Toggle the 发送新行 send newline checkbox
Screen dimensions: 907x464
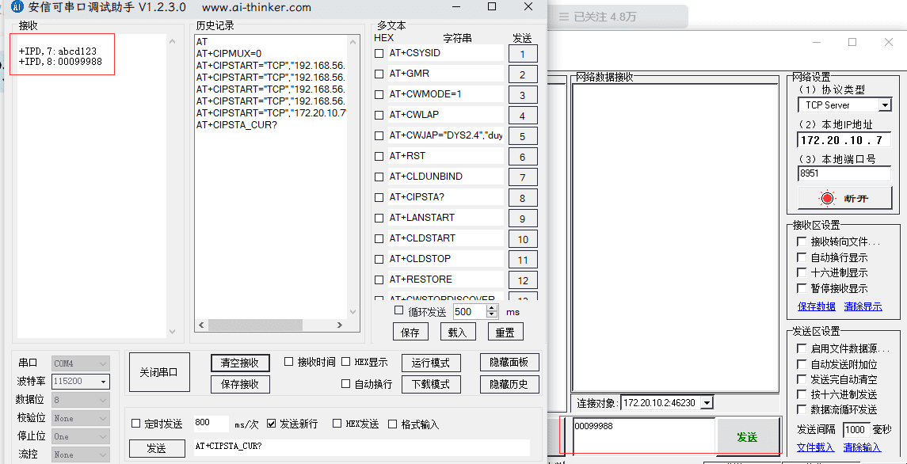pos(272,424)
